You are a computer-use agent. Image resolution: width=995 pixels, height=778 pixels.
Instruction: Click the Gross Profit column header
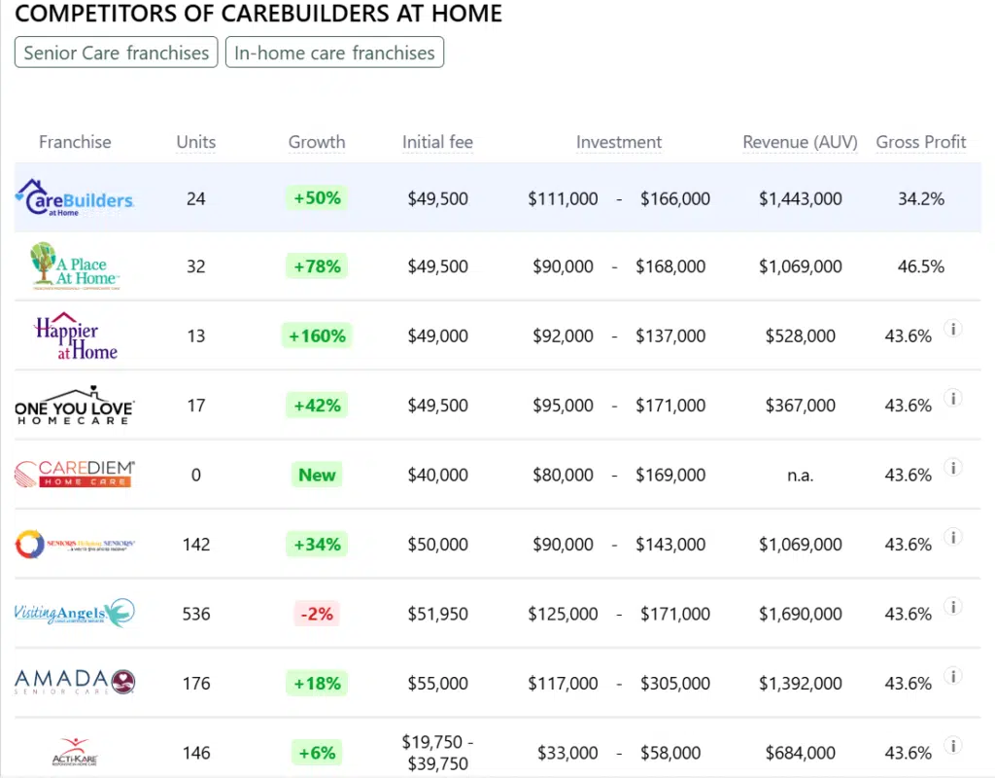[921, 142]
